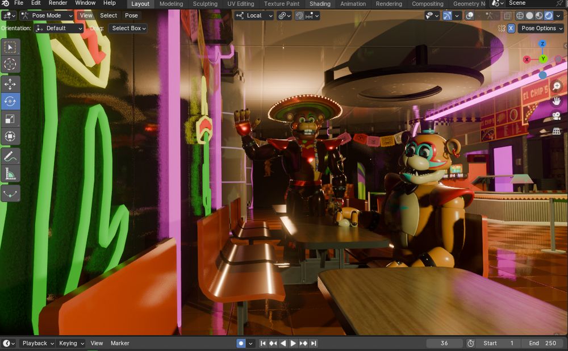This screenshot has width=568, height=351.
Task: Select the Move tool in the toolbar
Action: pos(10,85)
